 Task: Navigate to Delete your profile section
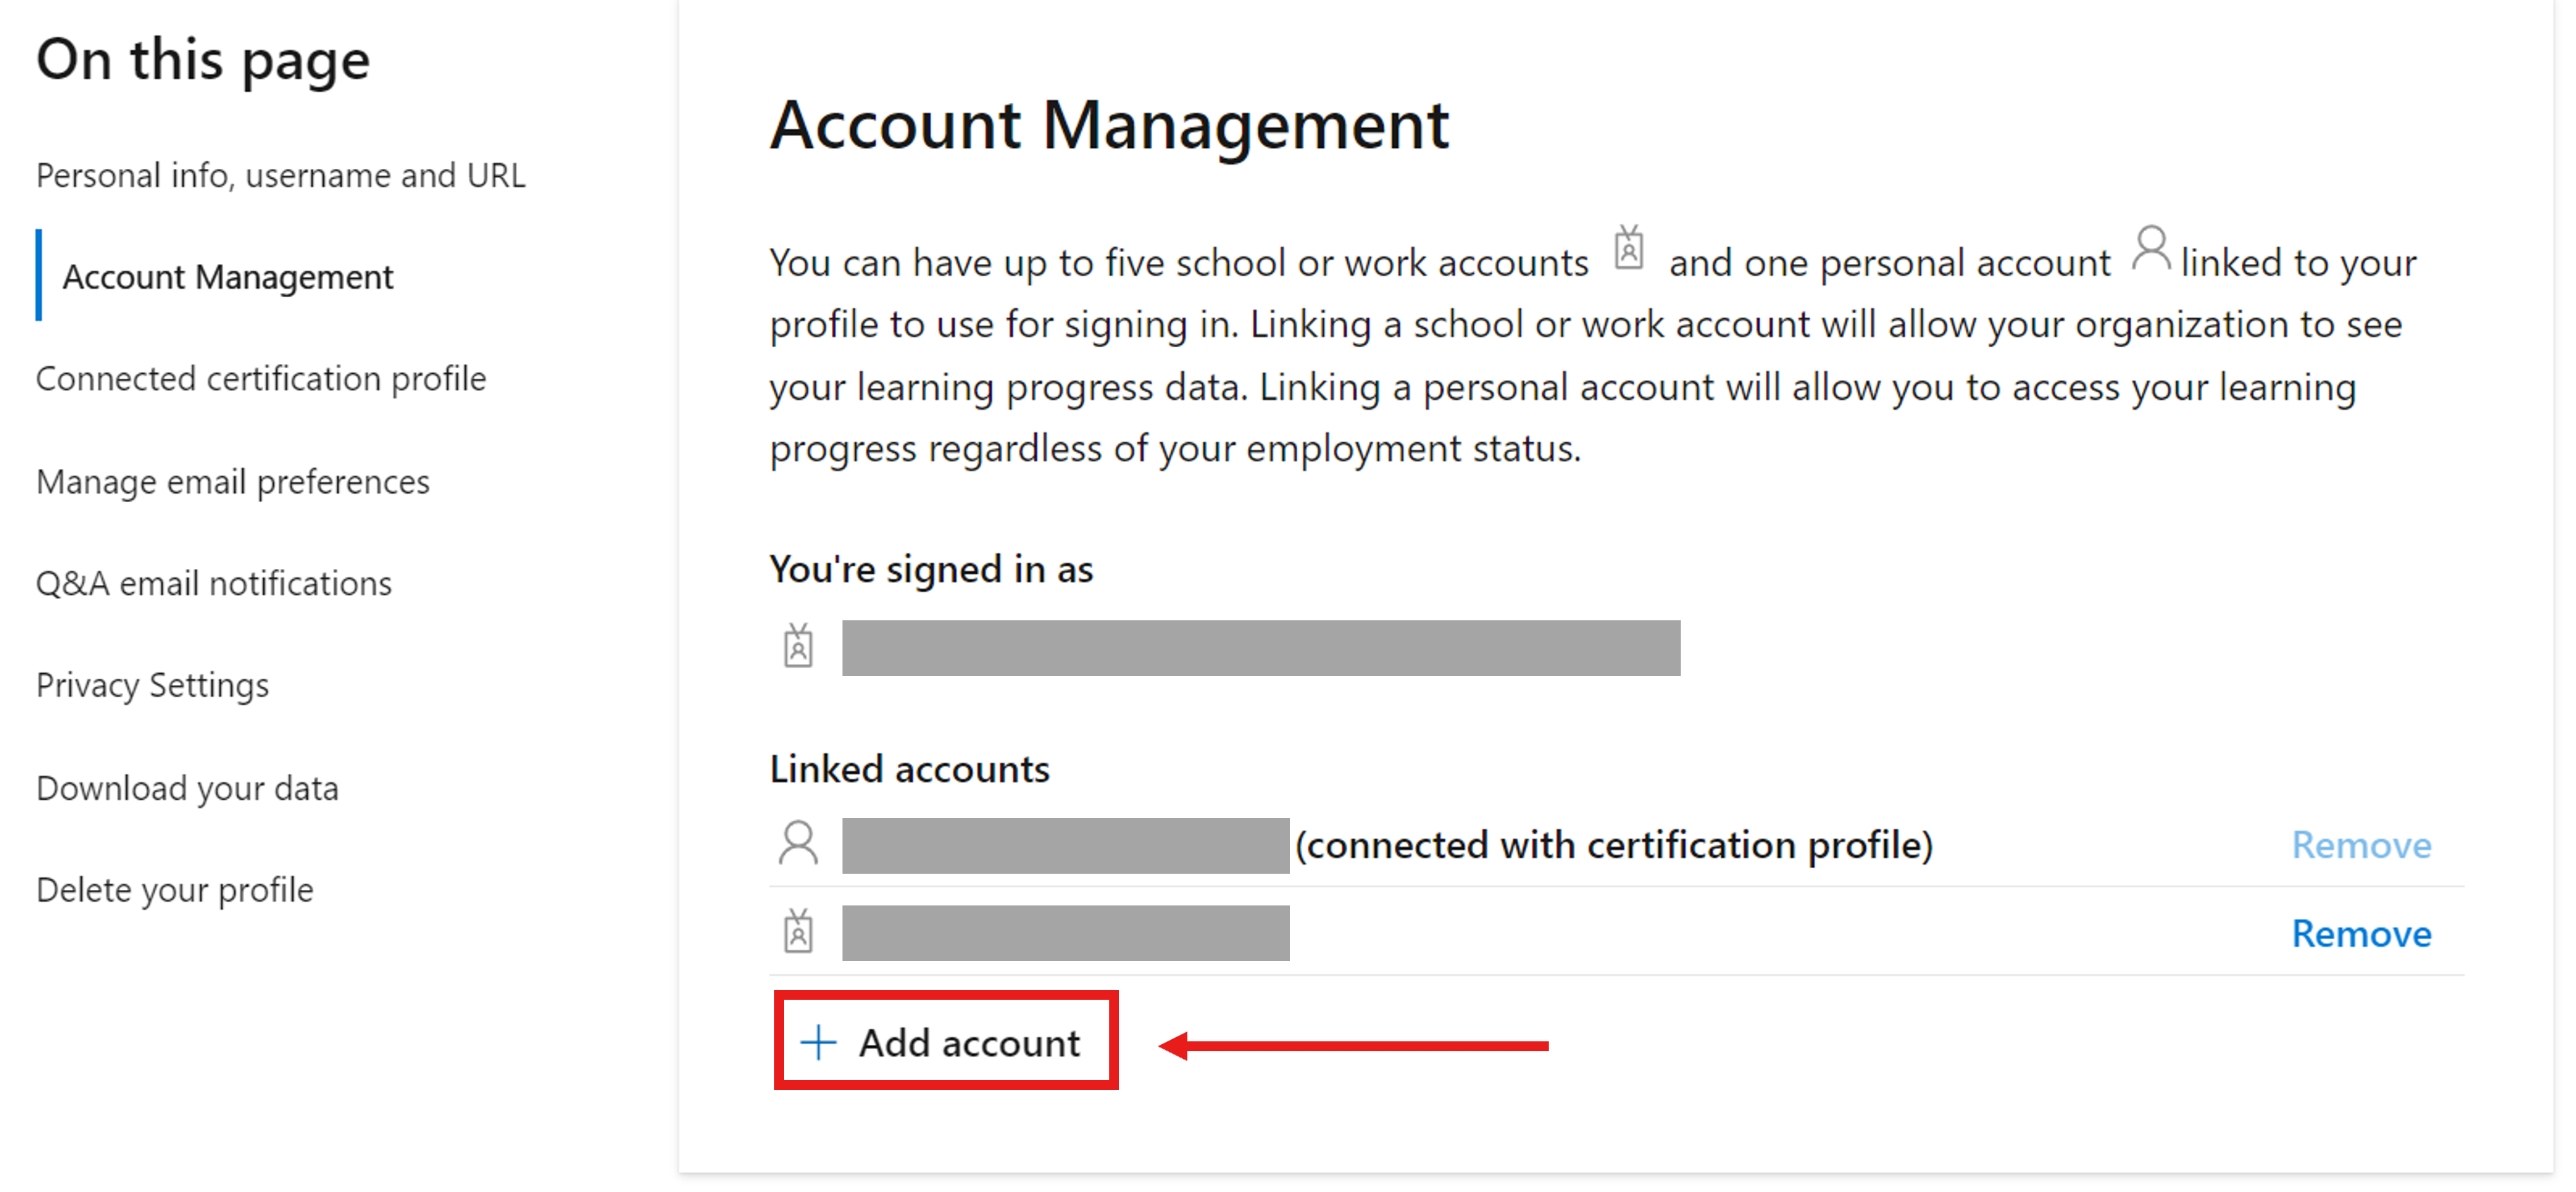pyautogui.click(x=177, y=889)
